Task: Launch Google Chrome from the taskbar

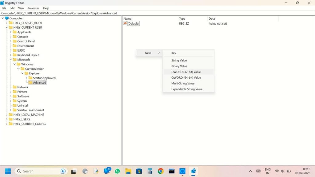Action: coord(160,171)
